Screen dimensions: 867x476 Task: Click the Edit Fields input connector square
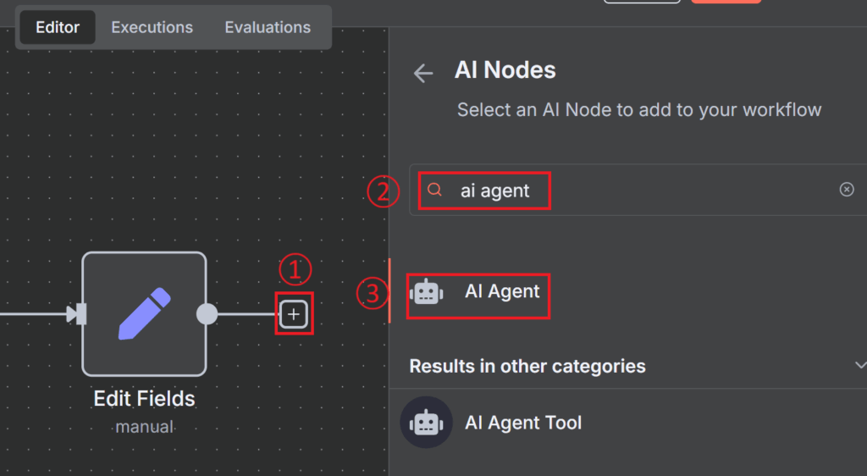point(79,314)
